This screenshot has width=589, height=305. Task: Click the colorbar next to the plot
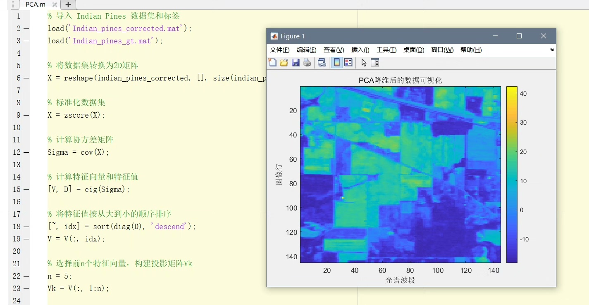point(512,174)
